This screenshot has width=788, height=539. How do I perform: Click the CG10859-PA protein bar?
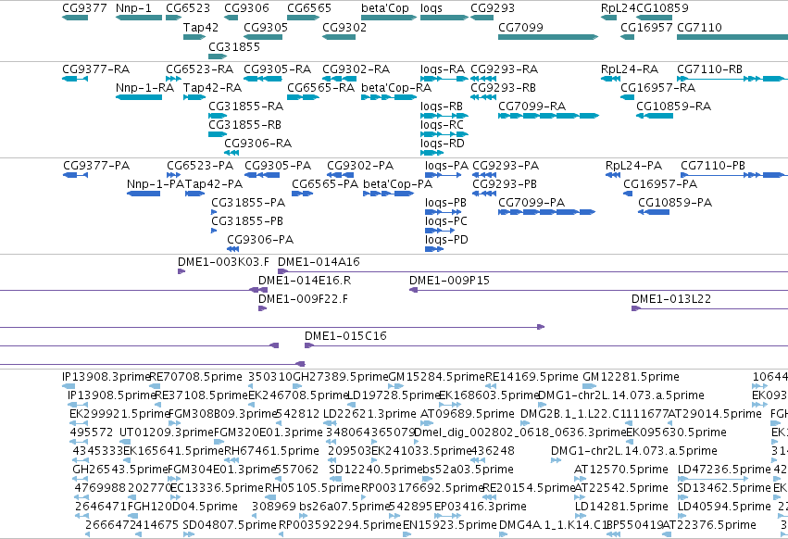coord(654,212)
